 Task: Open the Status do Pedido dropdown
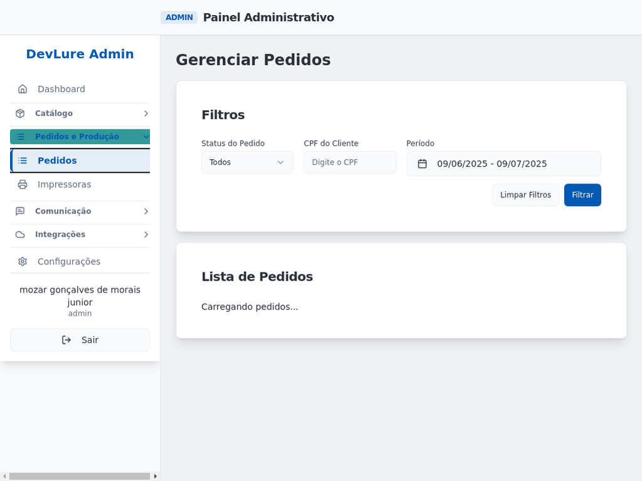(x=247, y=162)
